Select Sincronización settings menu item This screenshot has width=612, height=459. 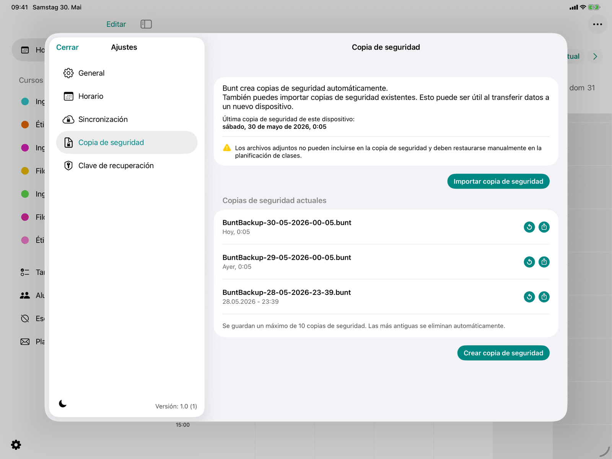127,119
